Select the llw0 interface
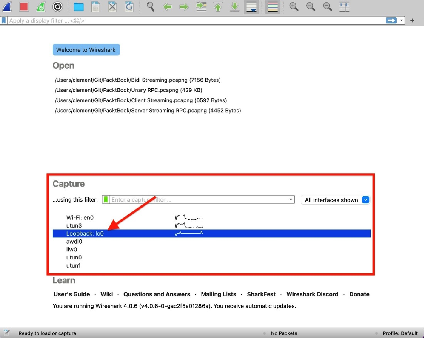 pyautogui.click(x=211, y=249)
